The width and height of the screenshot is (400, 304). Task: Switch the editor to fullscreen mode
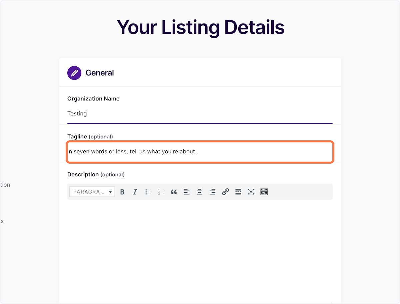click(x=251, y=192)
